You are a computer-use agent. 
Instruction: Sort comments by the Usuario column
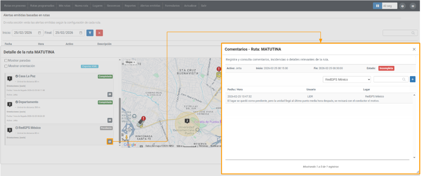[x=311, y=90]
